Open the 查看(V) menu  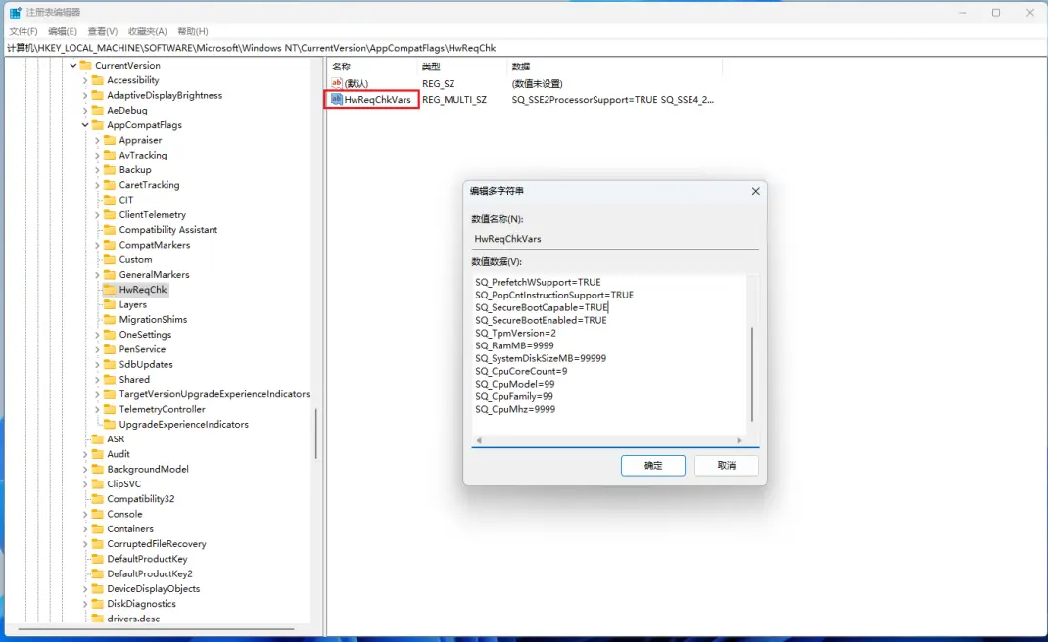coord(102,31)
